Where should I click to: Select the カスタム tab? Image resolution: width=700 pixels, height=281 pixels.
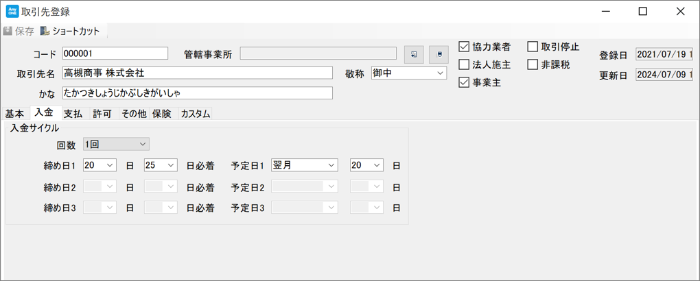tap(196, 114)
